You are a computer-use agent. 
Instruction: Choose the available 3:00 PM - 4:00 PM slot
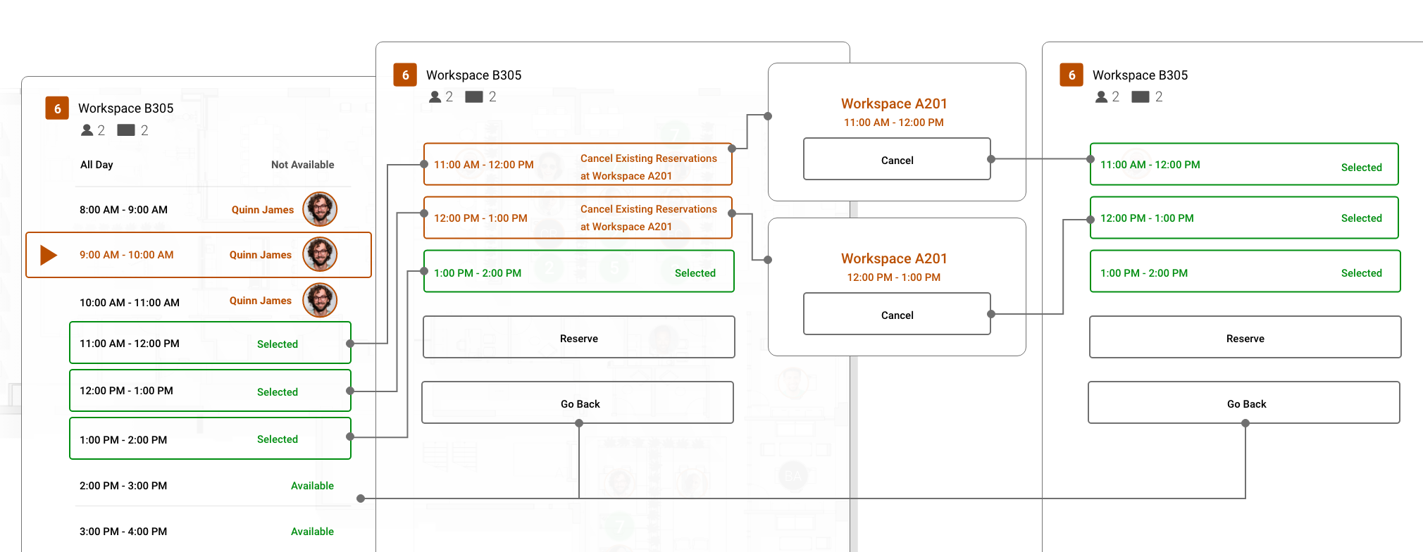(210, 532)
